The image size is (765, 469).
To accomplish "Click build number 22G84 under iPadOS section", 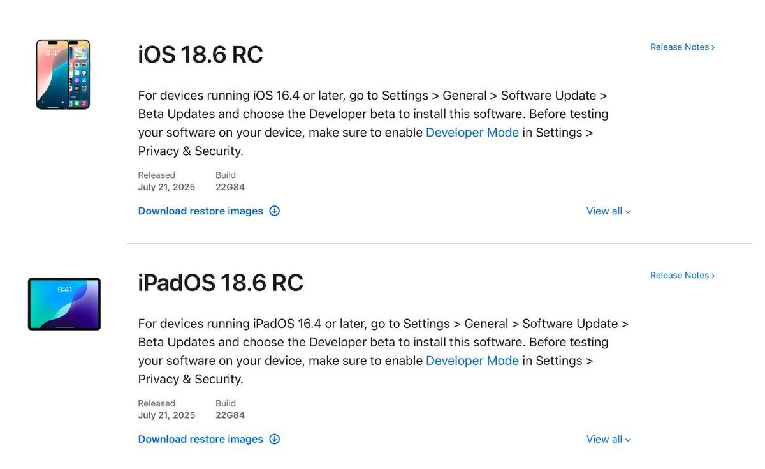I will coord(229,415).
